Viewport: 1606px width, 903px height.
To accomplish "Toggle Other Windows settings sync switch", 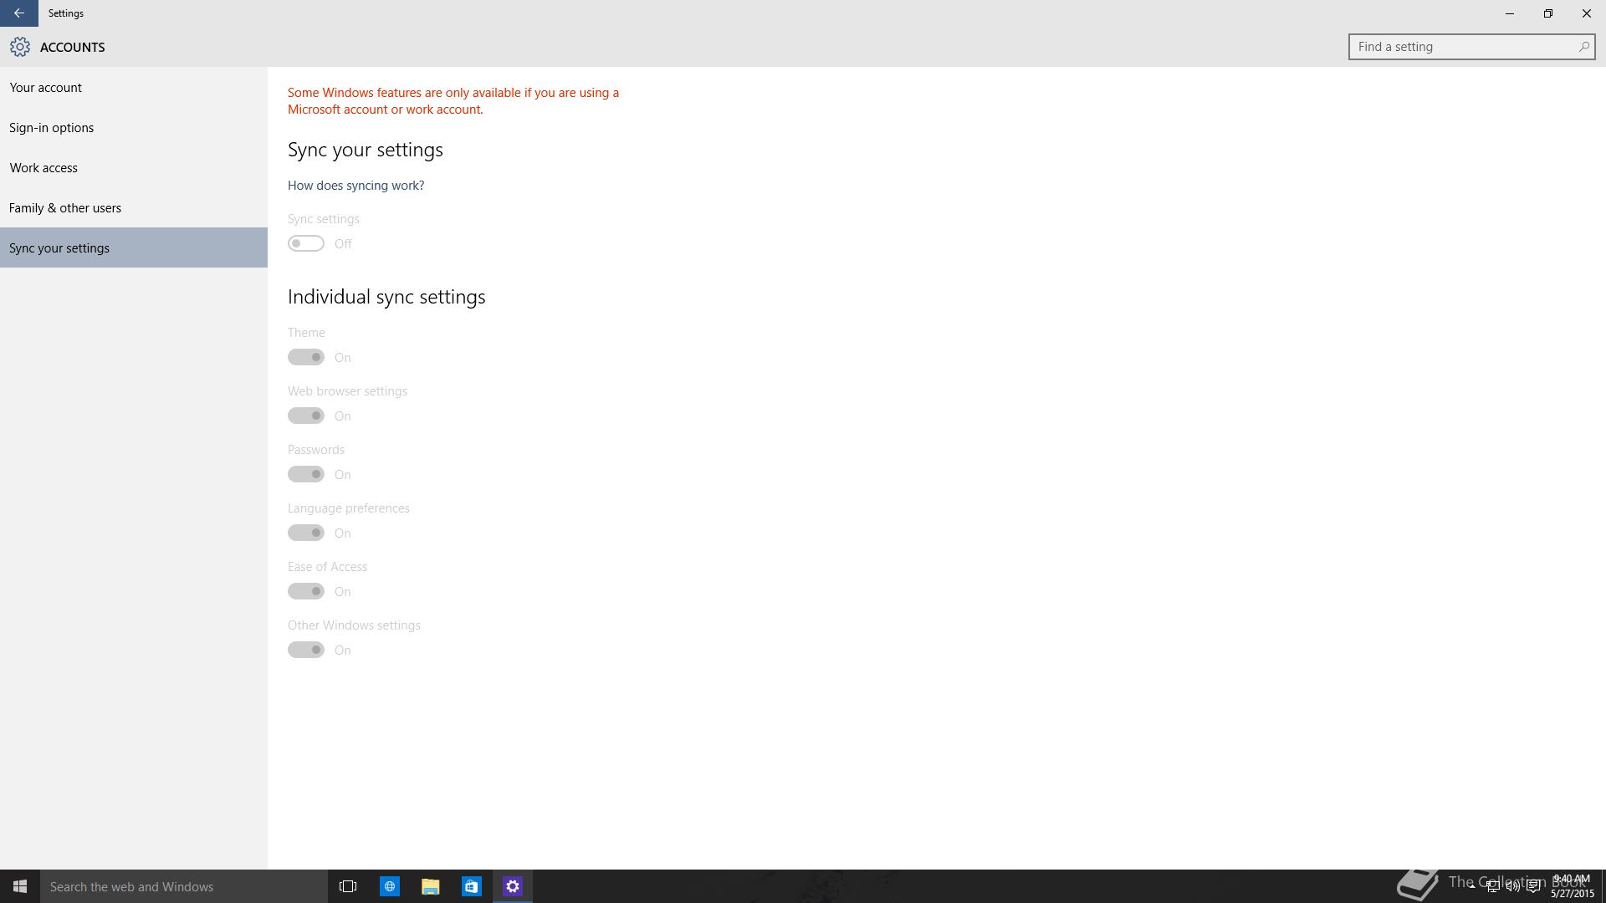I will pos(306,650).
